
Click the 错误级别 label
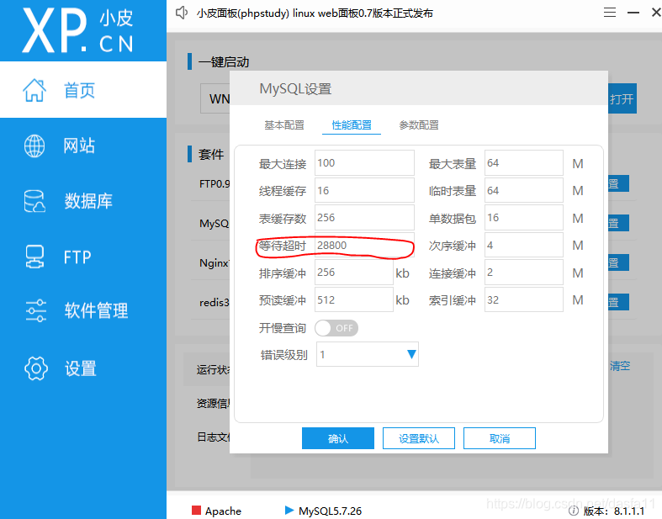pyautogui.click(x=283, y=355)
